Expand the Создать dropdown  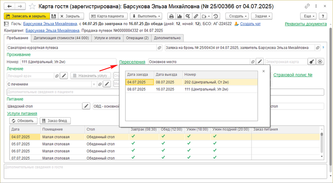click(237, 16)
